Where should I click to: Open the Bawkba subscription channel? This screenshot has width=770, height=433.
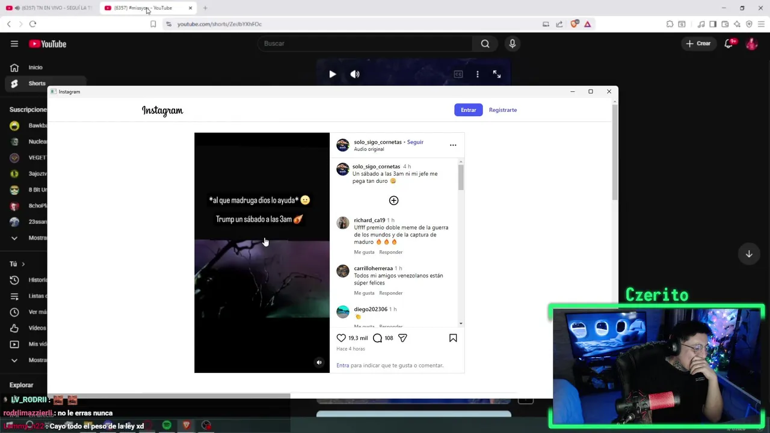tap(27, 126)
